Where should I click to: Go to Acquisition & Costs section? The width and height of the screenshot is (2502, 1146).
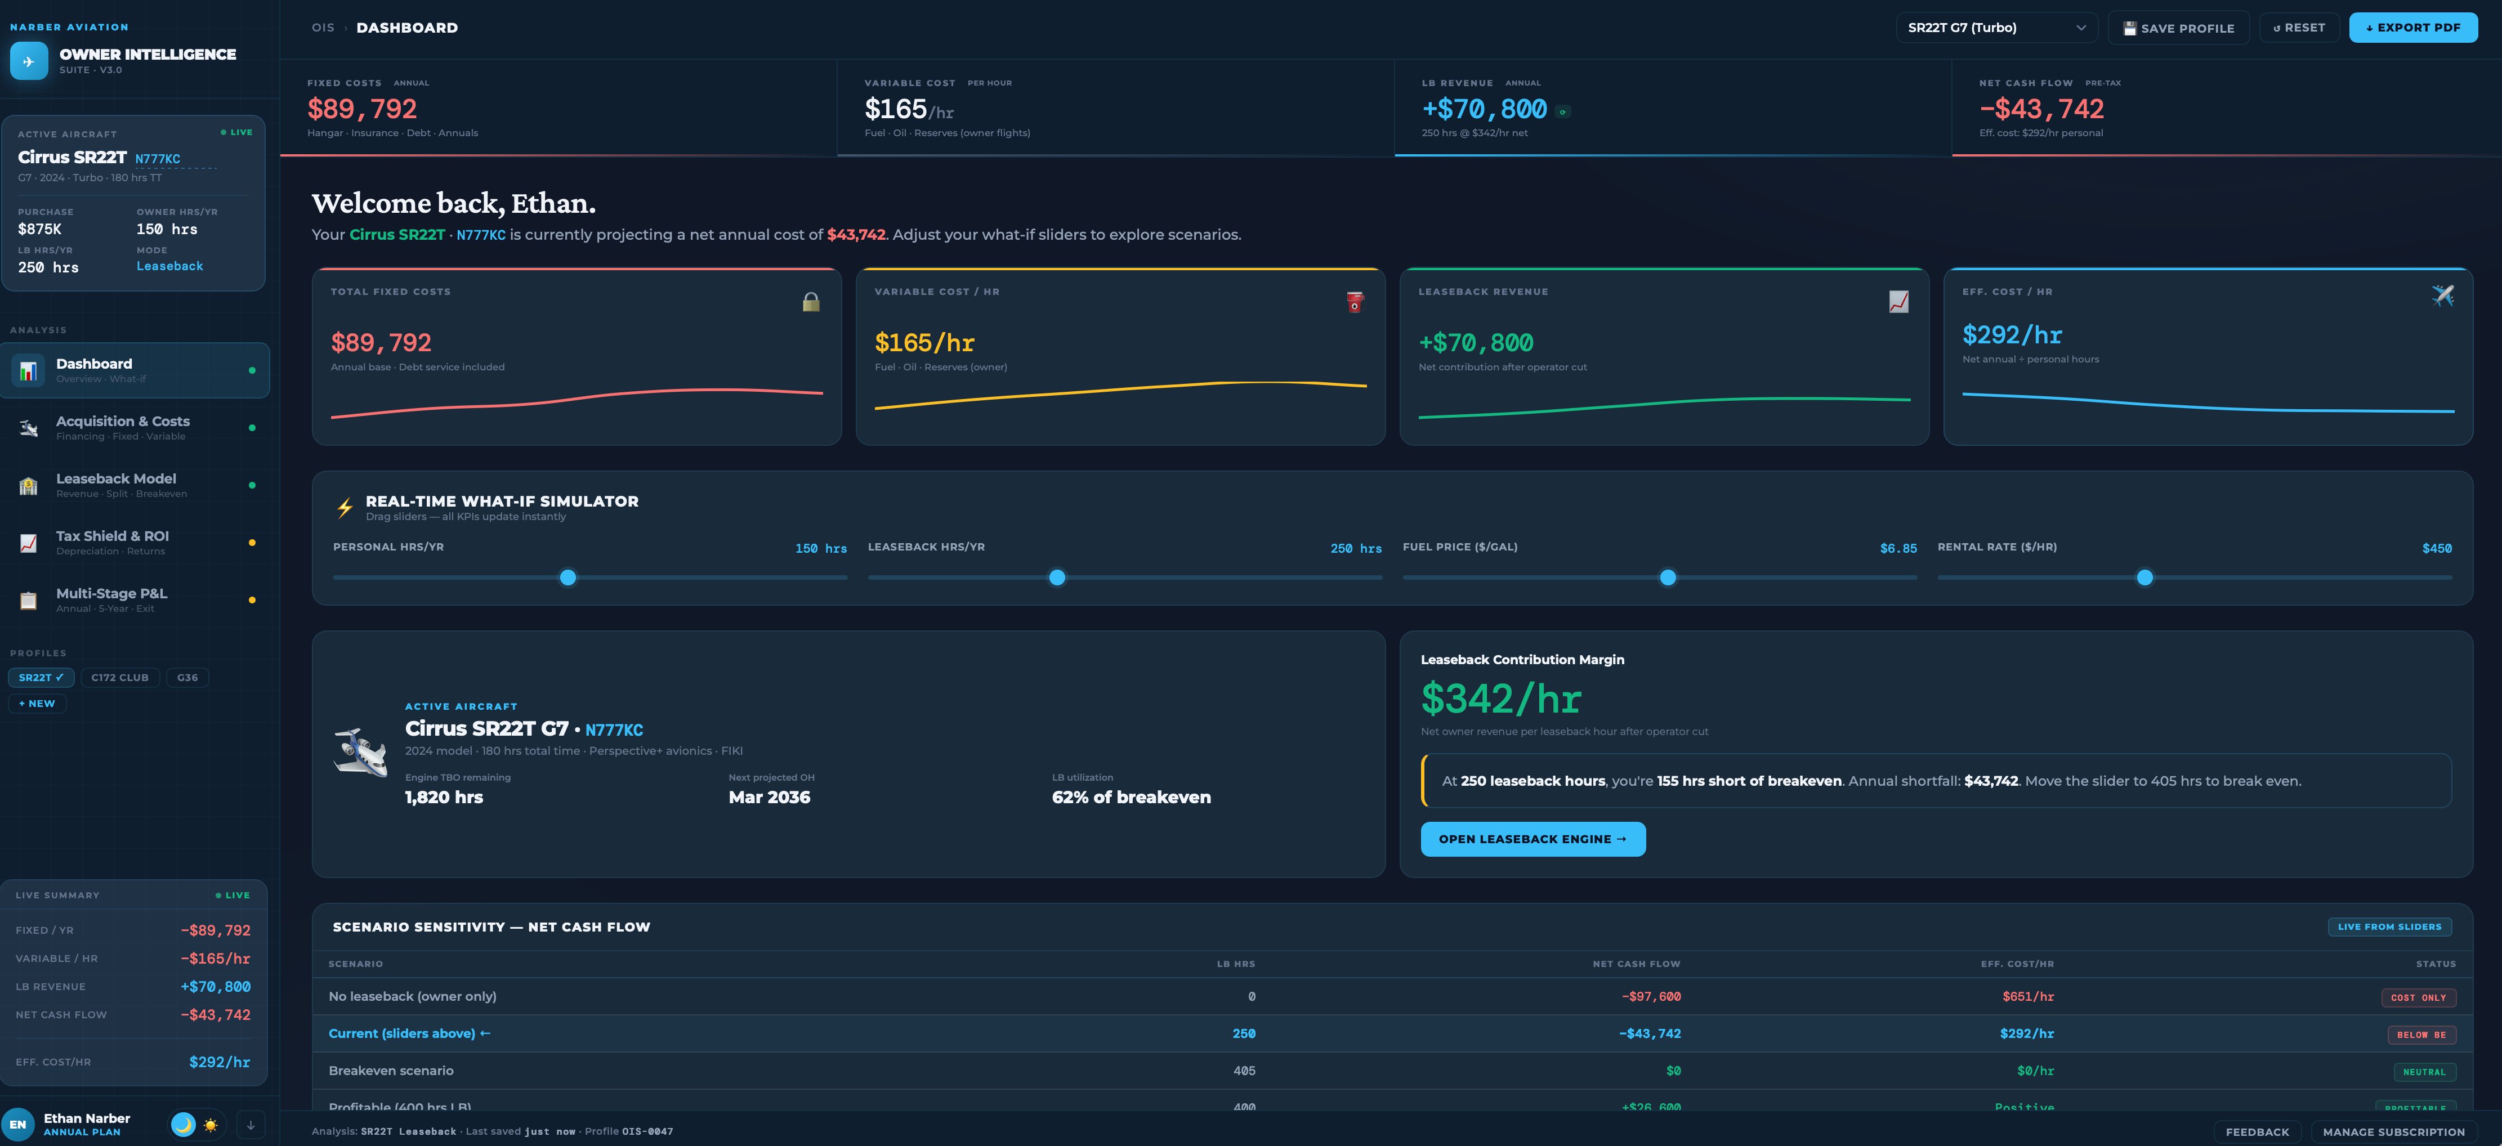pos(135,427)
